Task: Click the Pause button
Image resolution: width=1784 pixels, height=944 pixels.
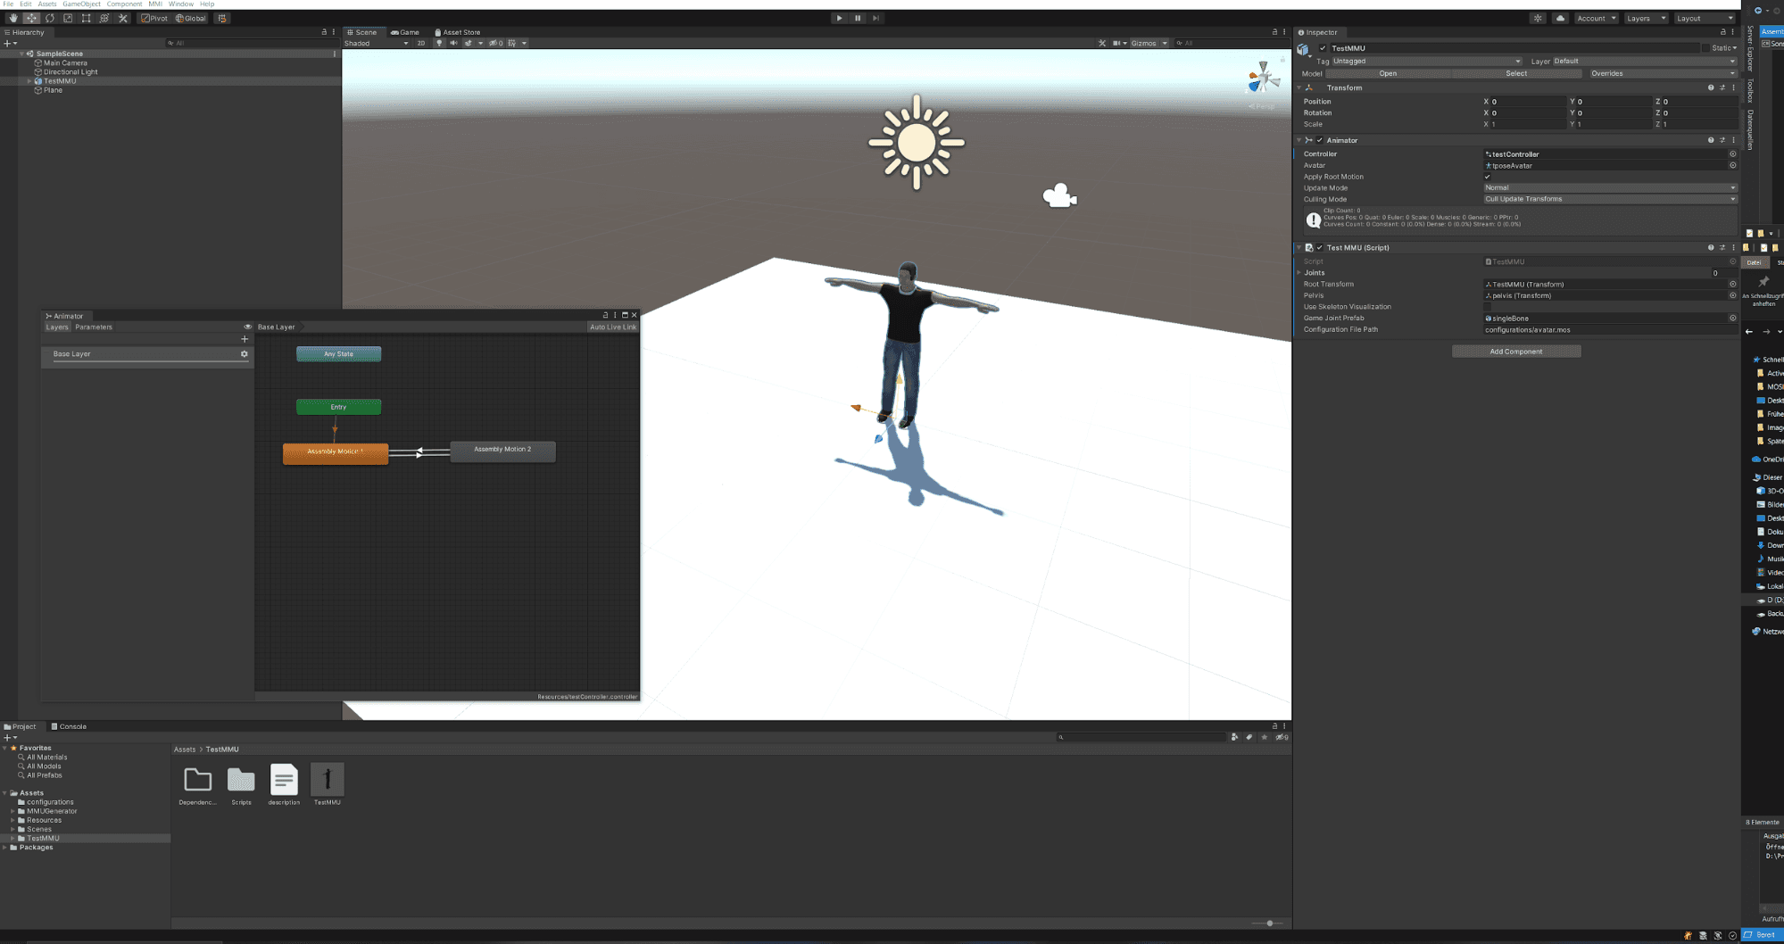Action: tap(858, 18)
